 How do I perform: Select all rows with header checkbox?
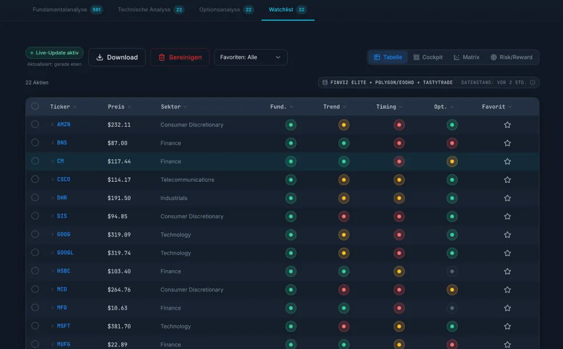pos(35,106)
